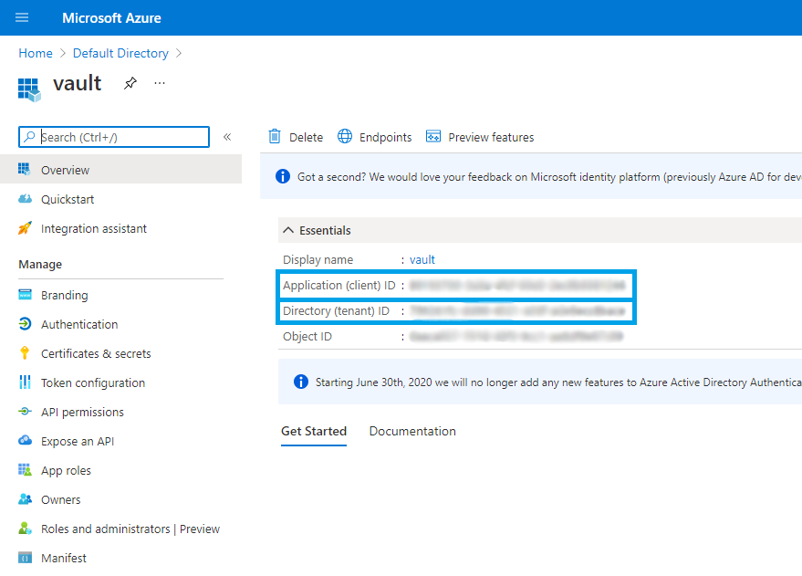Click the vault app registration icon
This screenshot has width=802, height=576.
coord(29,90)
